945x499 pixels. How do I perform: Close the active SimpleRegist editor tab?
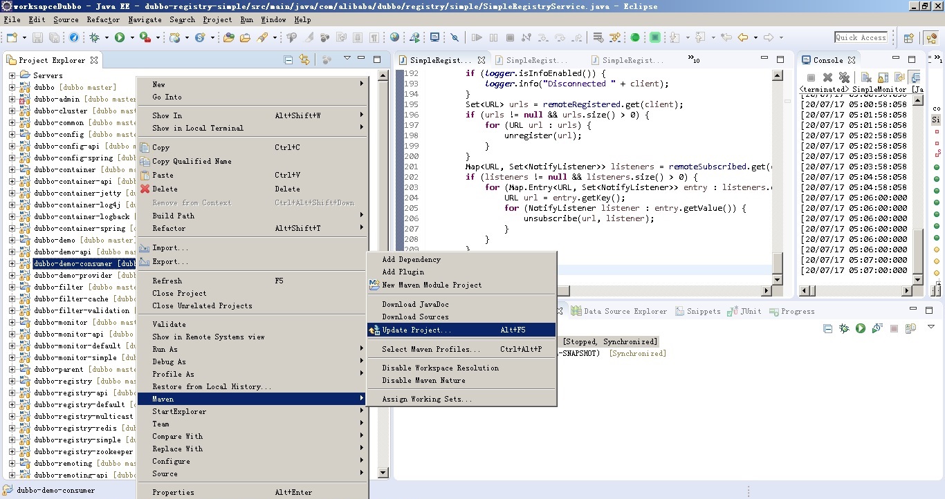coord(481,60)
